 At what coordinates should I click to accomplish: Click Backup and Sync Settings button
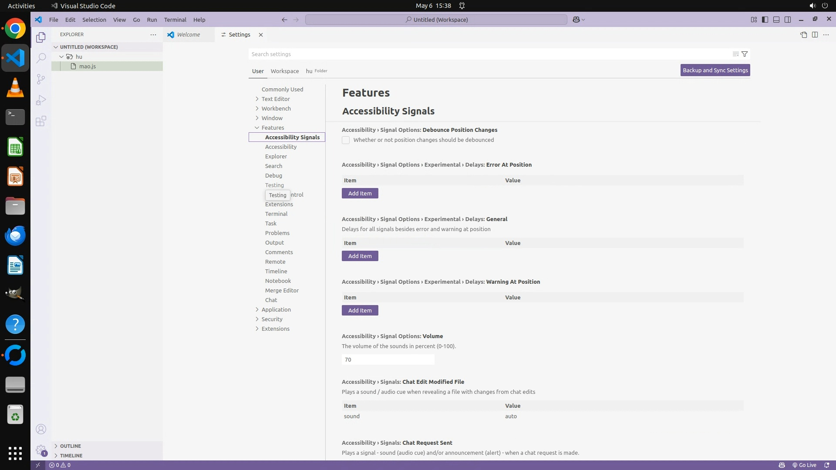point(715,70)
